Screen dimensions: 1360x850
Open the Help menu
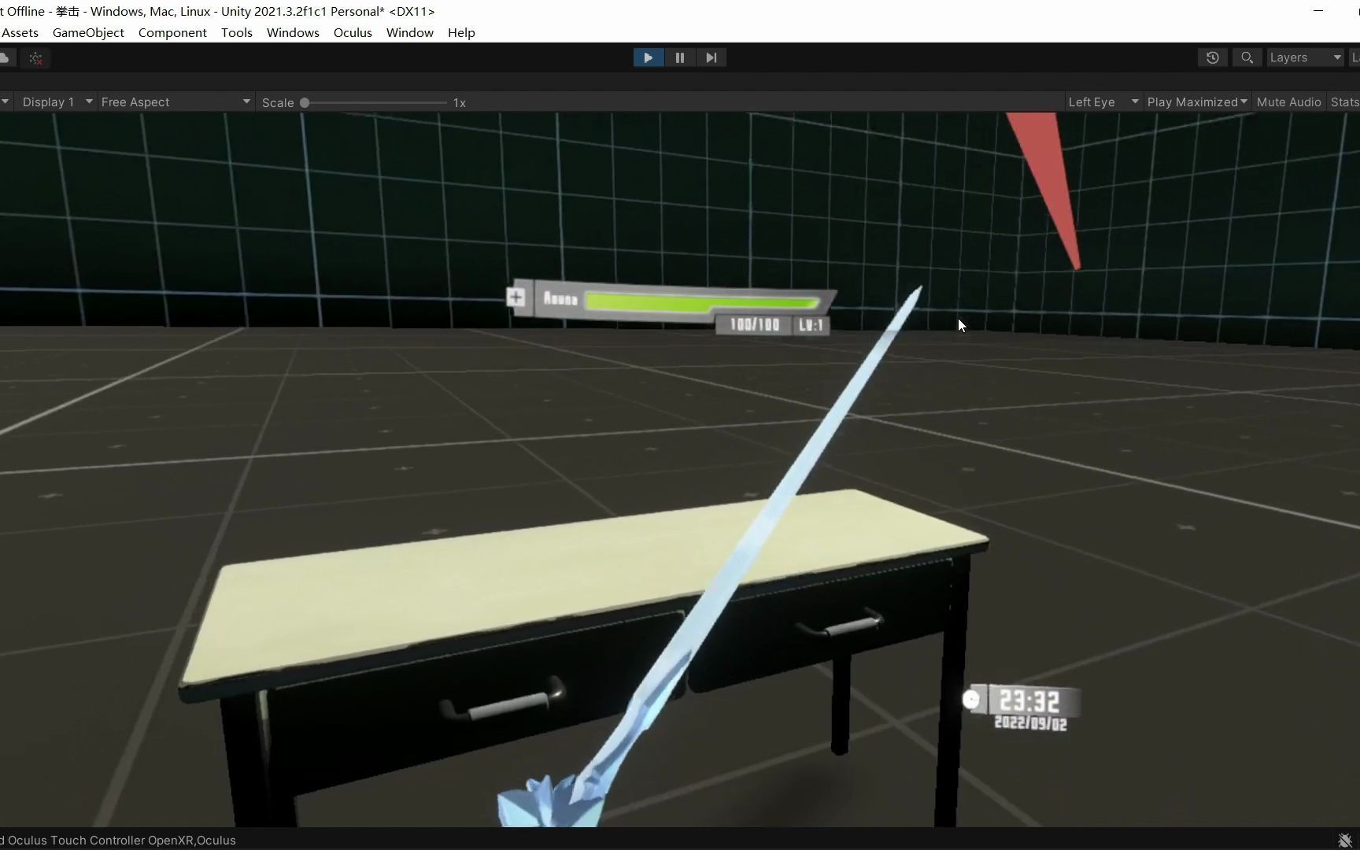pyautogui.click(x=461, y=32)
